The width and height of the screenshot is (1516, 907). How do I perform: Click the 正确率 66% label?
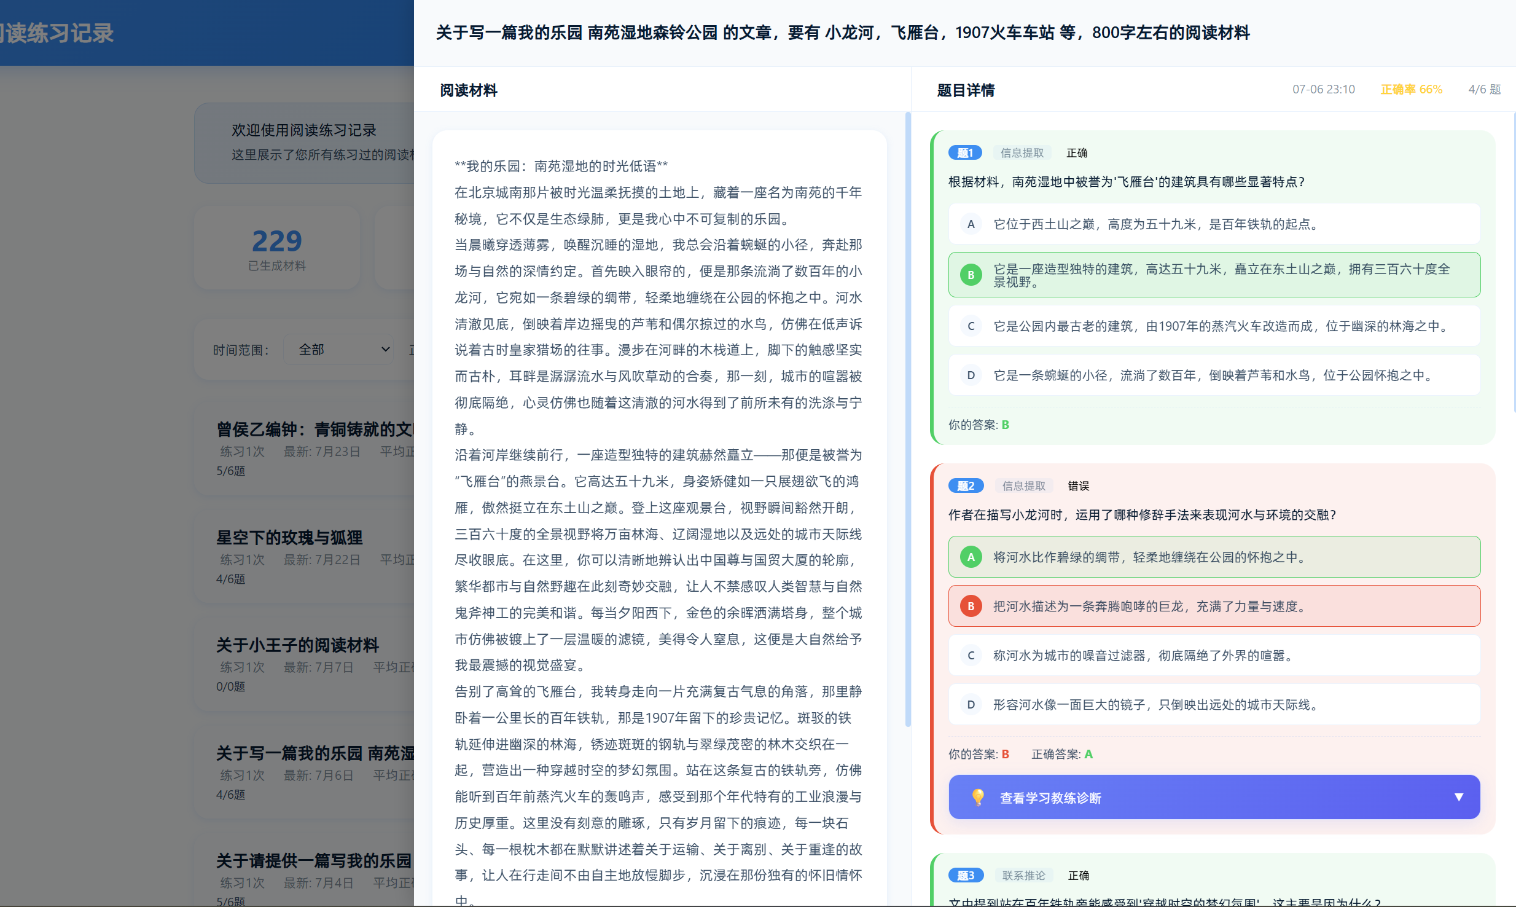coord(1411,90)
